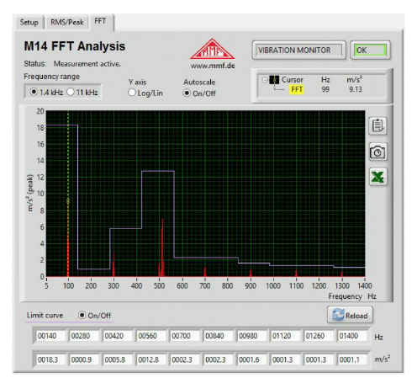This screenshot has height=383, width=417.
Task: Edit the 01260 Hz limit field
Action: [x=319, y=336]
